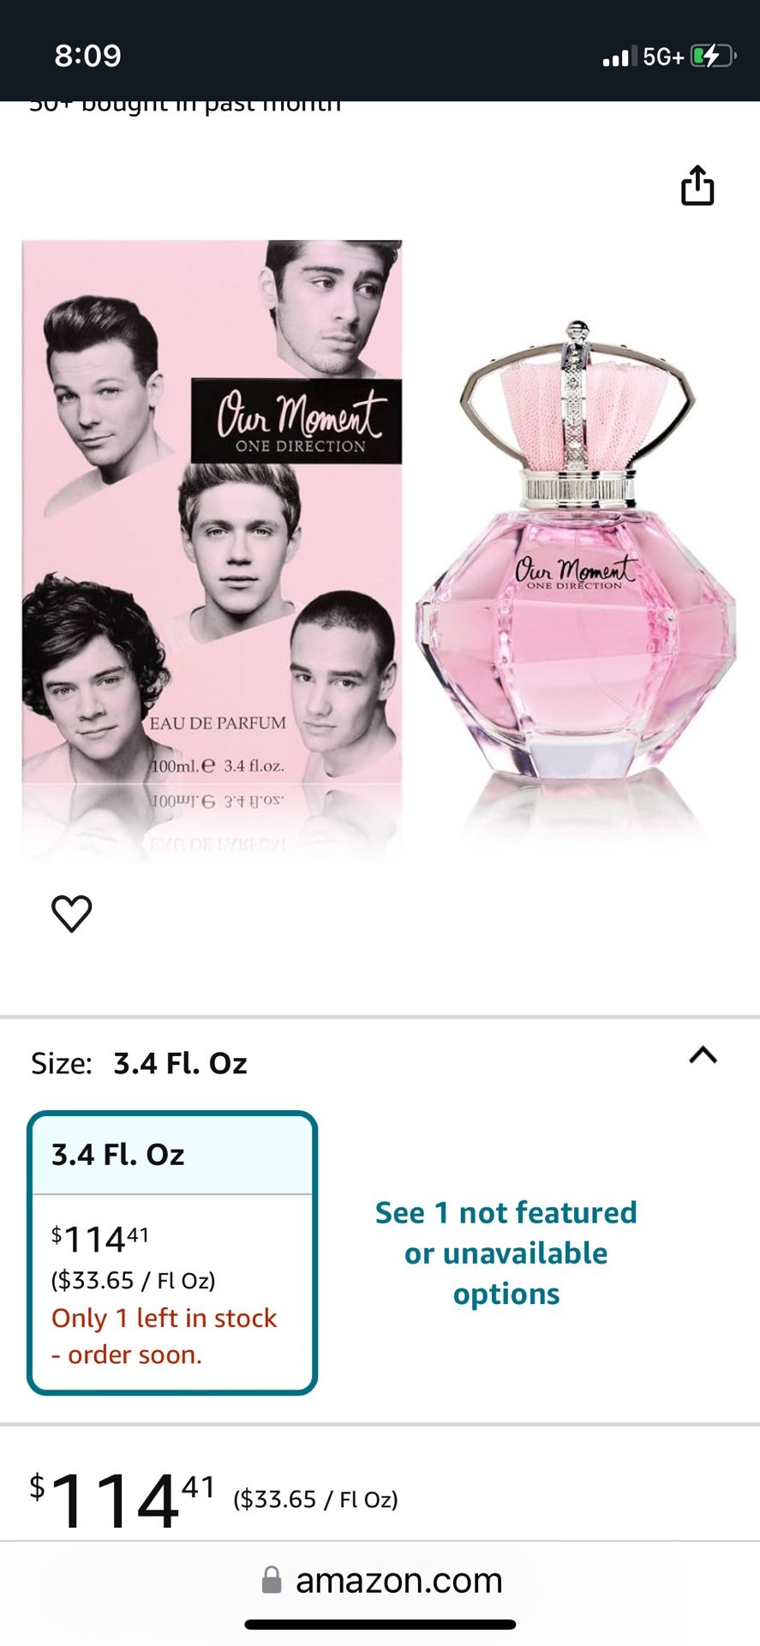Tap the ($33.65 / Fl Oz) unit price beside main price
760x1646 pixels.
coord(315,1499)
